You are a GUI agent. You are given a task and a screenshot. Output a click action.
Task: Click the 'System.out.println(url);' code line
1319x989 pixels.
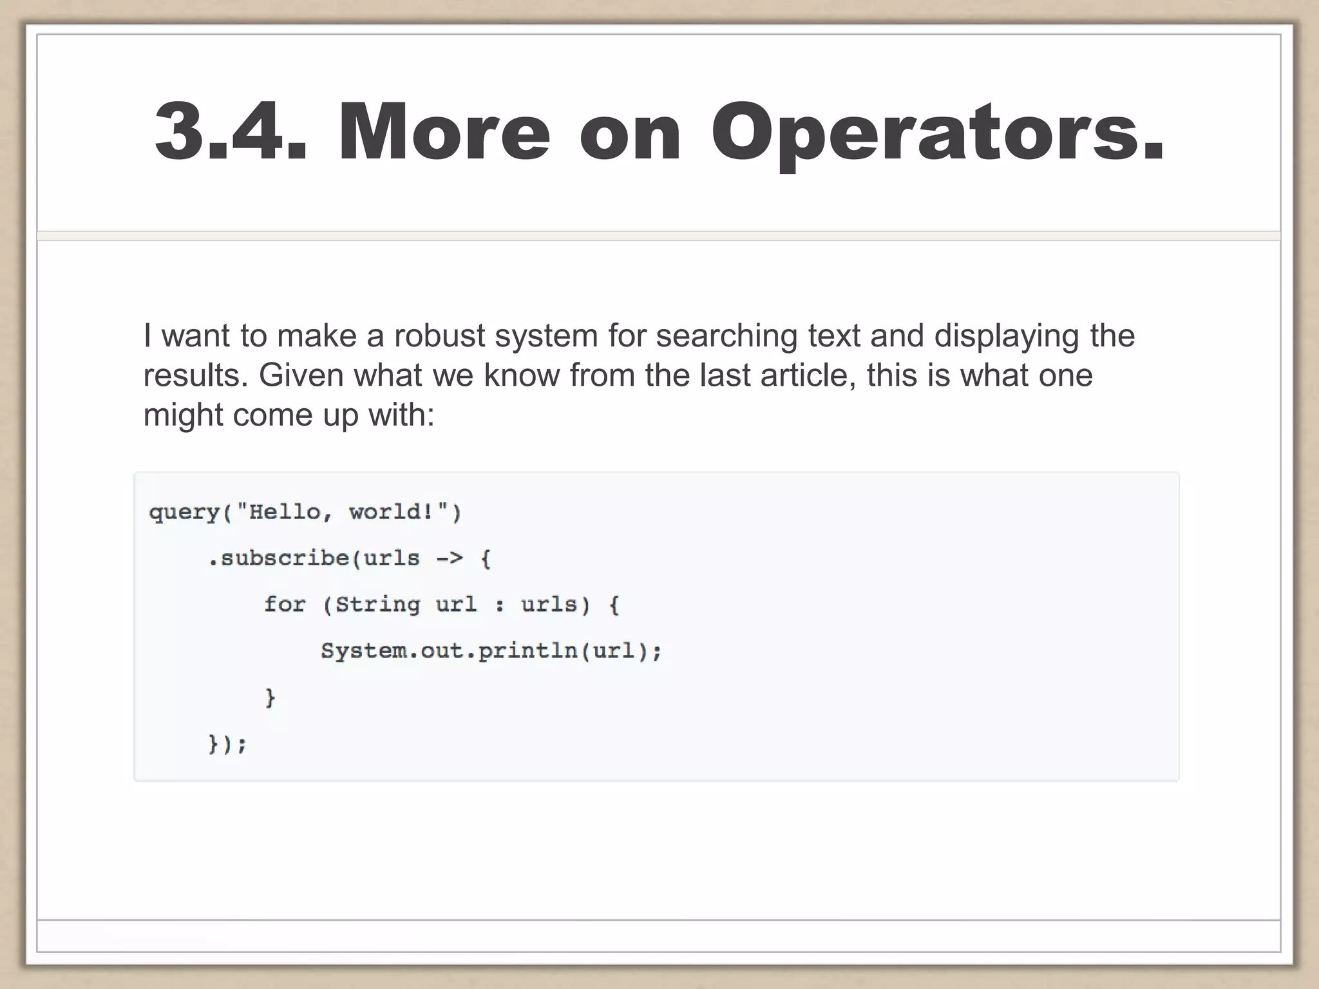point(491,651)
